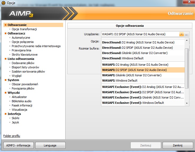Choose WASAPI: Windows Default

pyautogui.click(x=143, y=81)
